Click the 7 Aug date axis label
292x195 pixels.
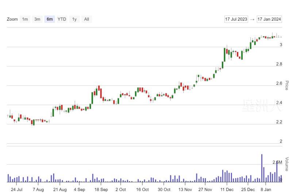(x=38, y=190)
